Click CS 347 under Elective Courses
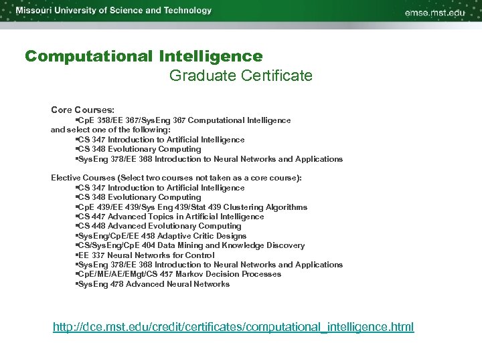 pos(160,188)
